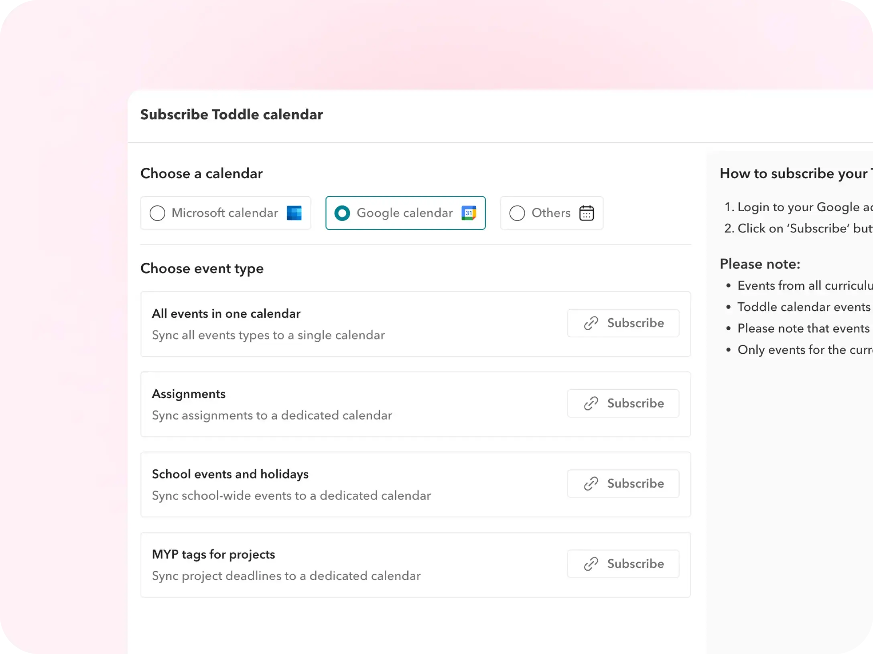The height and width of the screenshot is (654, 873).
Task: Subscribe to All events in one calendar
Action: click(x=623, y=323)
